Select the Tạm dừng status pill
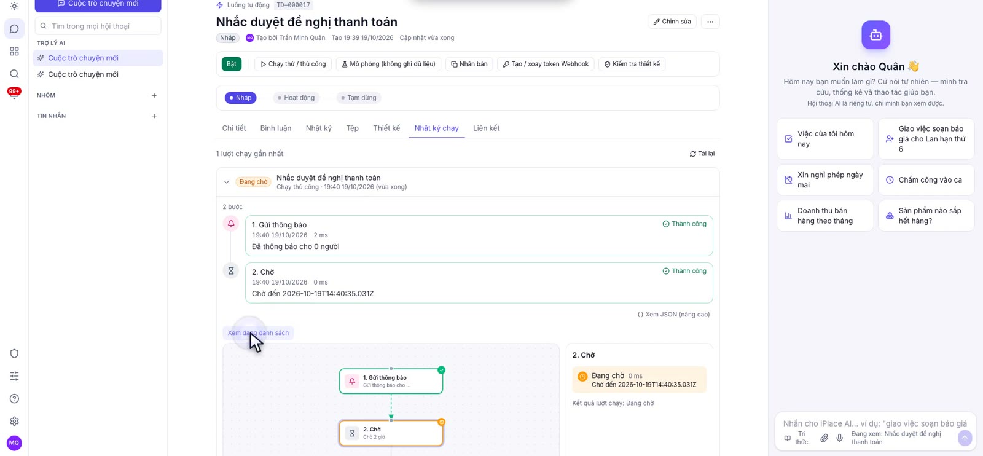983x456 pixels. (359, 98)
